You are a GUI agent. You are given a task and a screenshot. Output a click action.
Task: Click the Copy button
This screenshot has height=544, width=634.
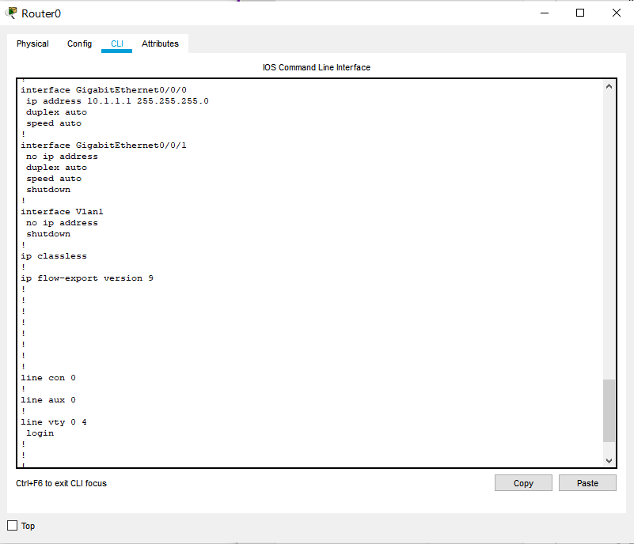click(523, 482)
